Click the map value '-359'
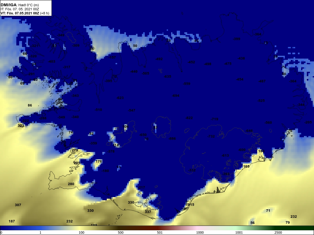This screenshot has width=314, height=235. click(93, 143)
